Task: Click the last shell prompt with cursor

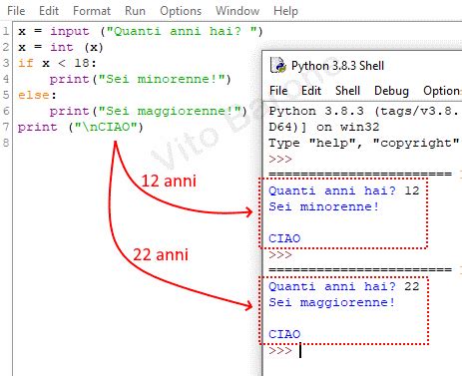Action: tap(285, 351)
